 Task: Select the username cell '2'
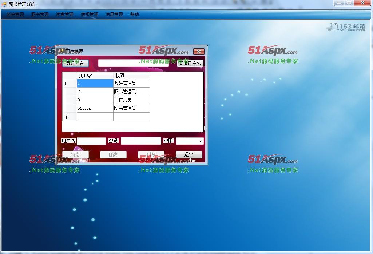point(95,92)
